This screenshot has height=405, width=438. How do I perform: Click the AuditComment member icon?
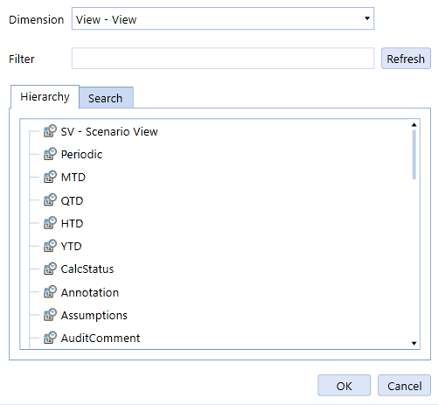pyautogui.click(x=50, y=338)
